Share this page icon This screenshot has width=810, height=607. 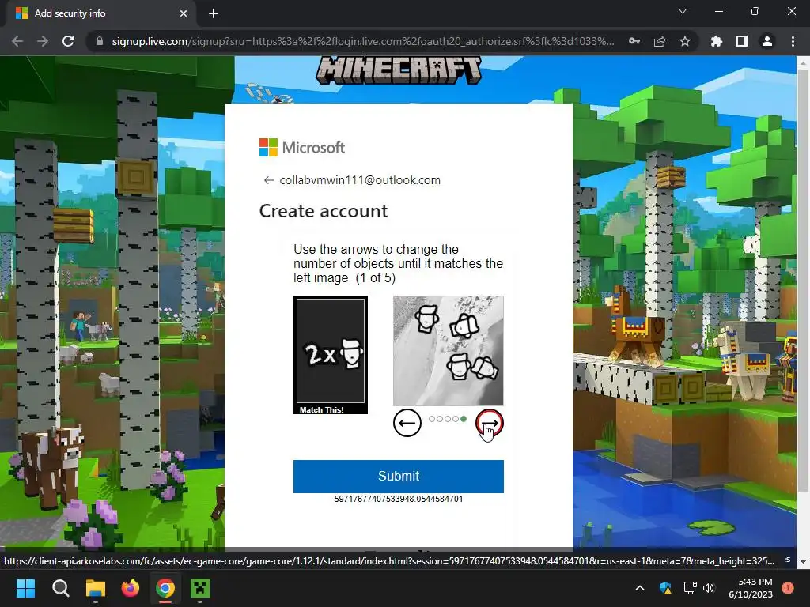(x=660, y=41)
